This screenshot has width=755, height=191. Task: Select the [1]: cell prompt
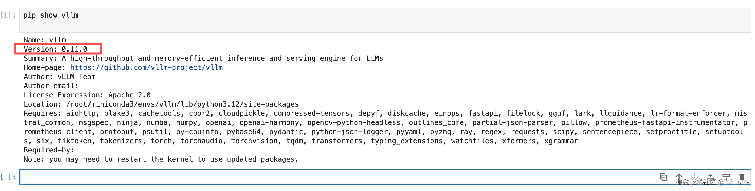8,15
